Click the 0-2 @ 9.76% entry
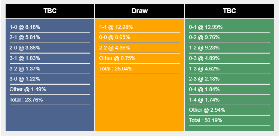Viewport: 279px width, 136px height. click(x=204, y=37)
